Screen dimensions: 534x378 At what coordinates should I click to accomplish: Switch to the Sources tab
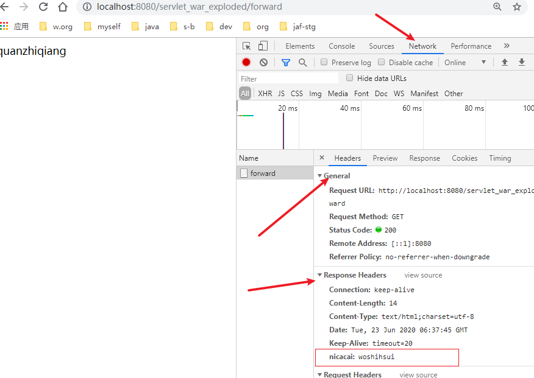382,46
